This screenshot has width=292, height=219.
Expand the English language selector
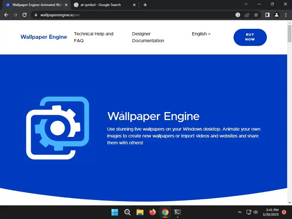pos(201,34)
